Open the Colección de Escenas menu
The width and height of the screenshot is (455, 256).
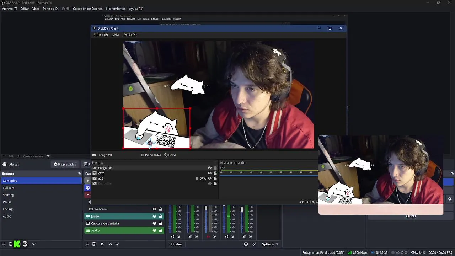tap(88, 9)
